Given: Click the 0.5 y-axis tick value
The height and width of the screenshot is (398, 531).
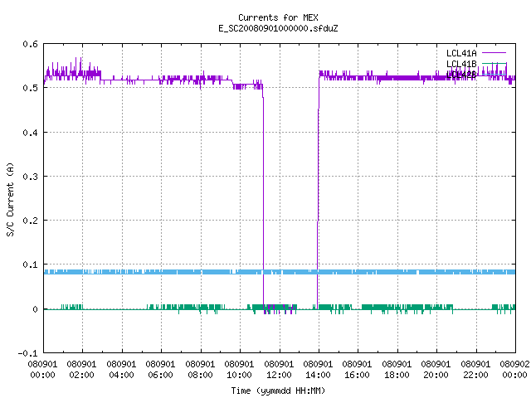Looking at the screenshot, I should click(x=30, y=88).
